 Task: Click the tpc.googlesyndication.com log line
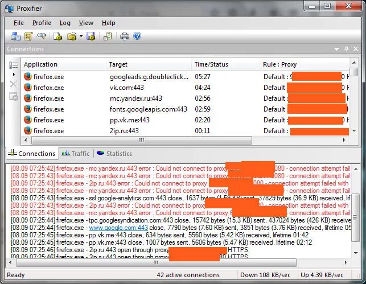pyautogui.click(x=180, y=220)
